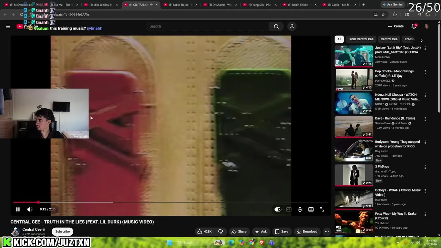The width and height of the screenshot is (441, 248).
Task: Select the Central Cee chip
Action: (x=389, y=39)
